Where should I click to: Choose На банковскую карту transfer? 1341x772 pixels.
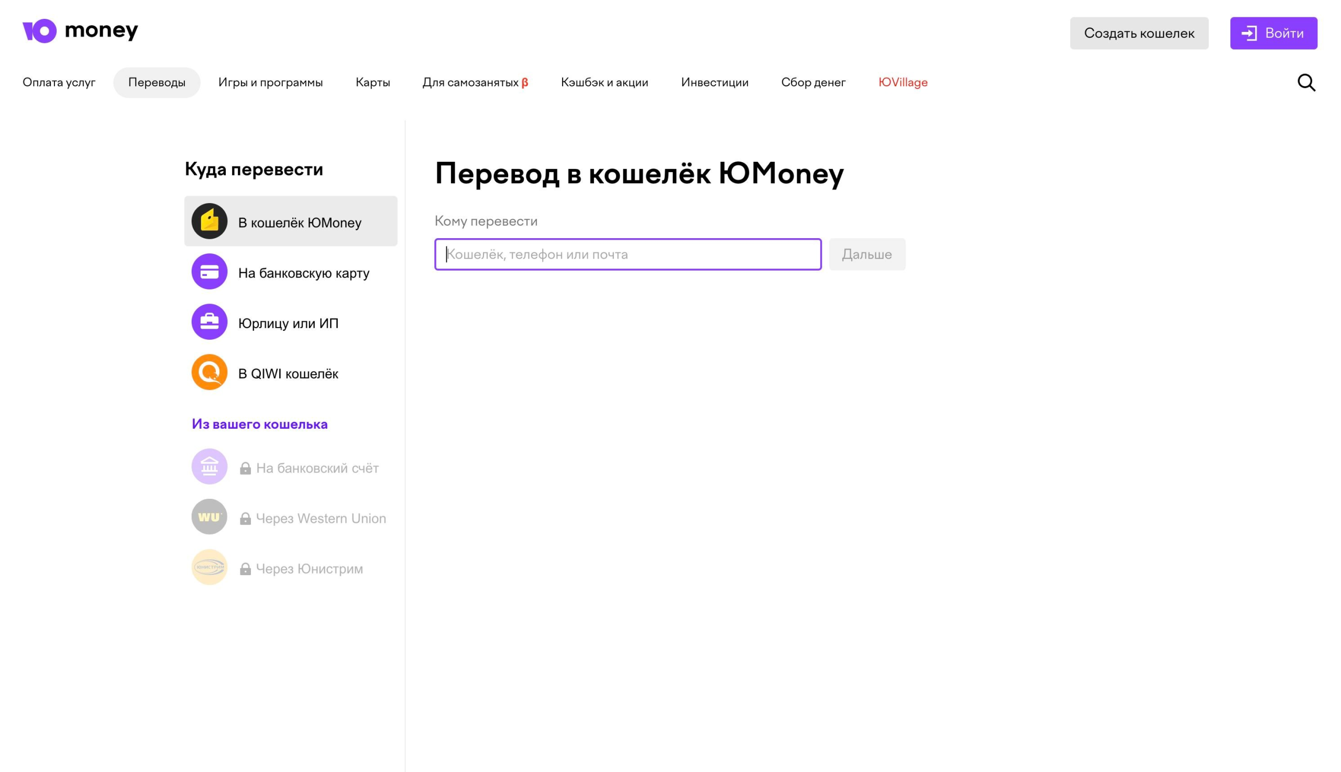click(291, 272)
